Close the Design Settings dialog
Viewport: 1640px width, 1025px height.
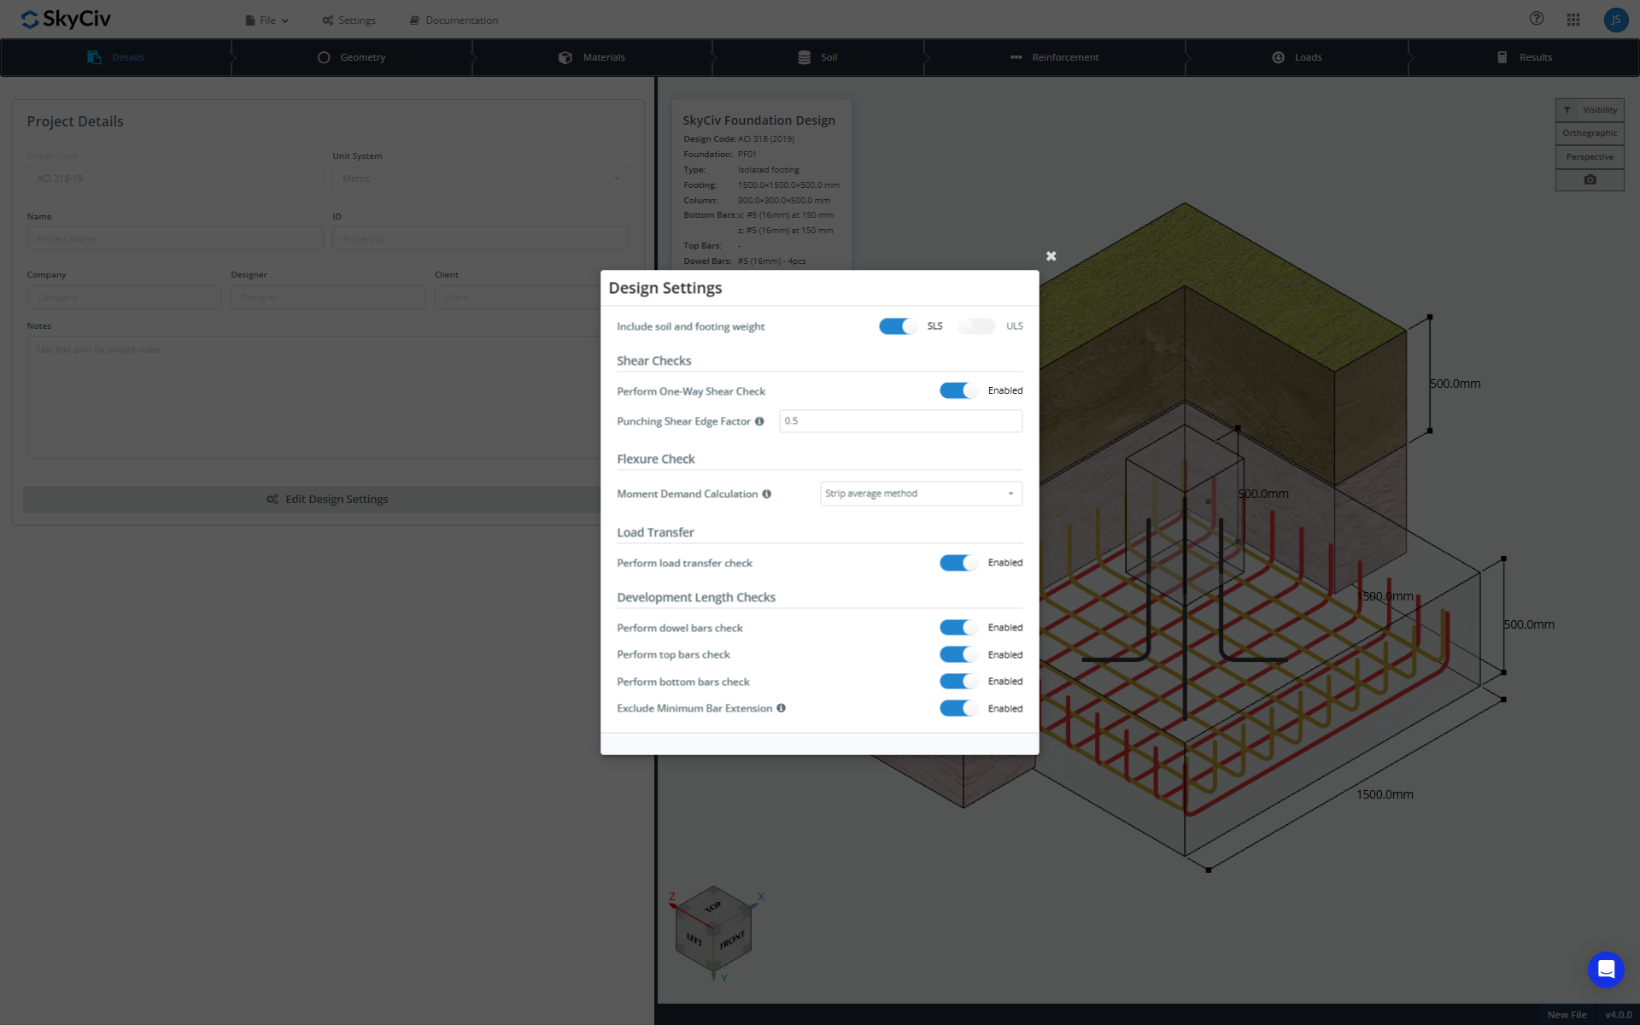coord(1051,256)
